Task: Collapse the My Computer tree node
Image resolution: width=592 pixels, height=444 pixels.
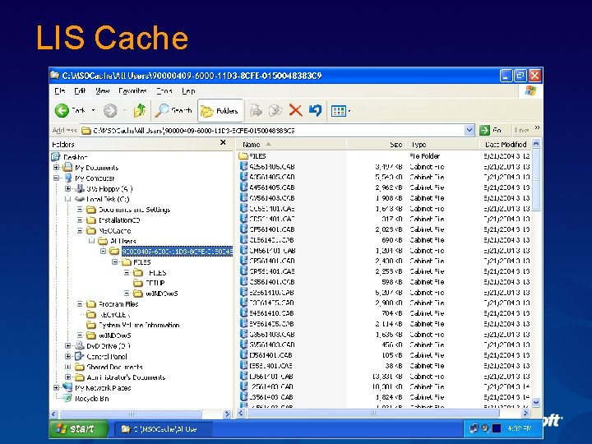Action: pos(56,178)
